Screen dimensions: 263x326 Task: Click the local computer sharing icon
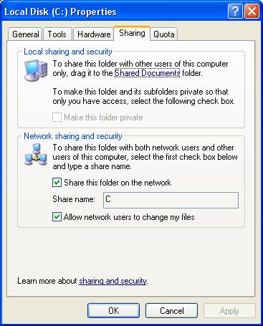36,70
